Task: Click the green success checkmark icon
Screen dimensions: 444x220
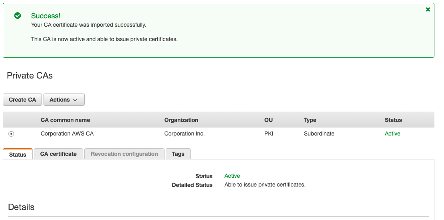Action: click(18, 16)
